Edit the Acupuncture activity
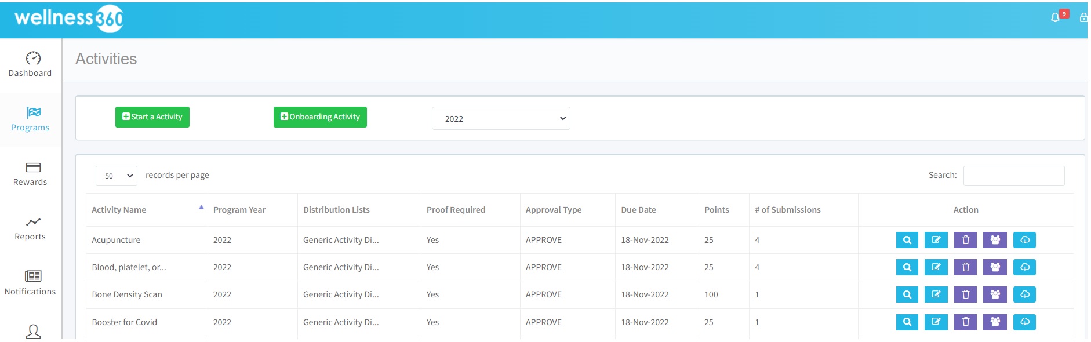Image resolution: width=1091 pixels, height=342 pixels. [936, 240]
